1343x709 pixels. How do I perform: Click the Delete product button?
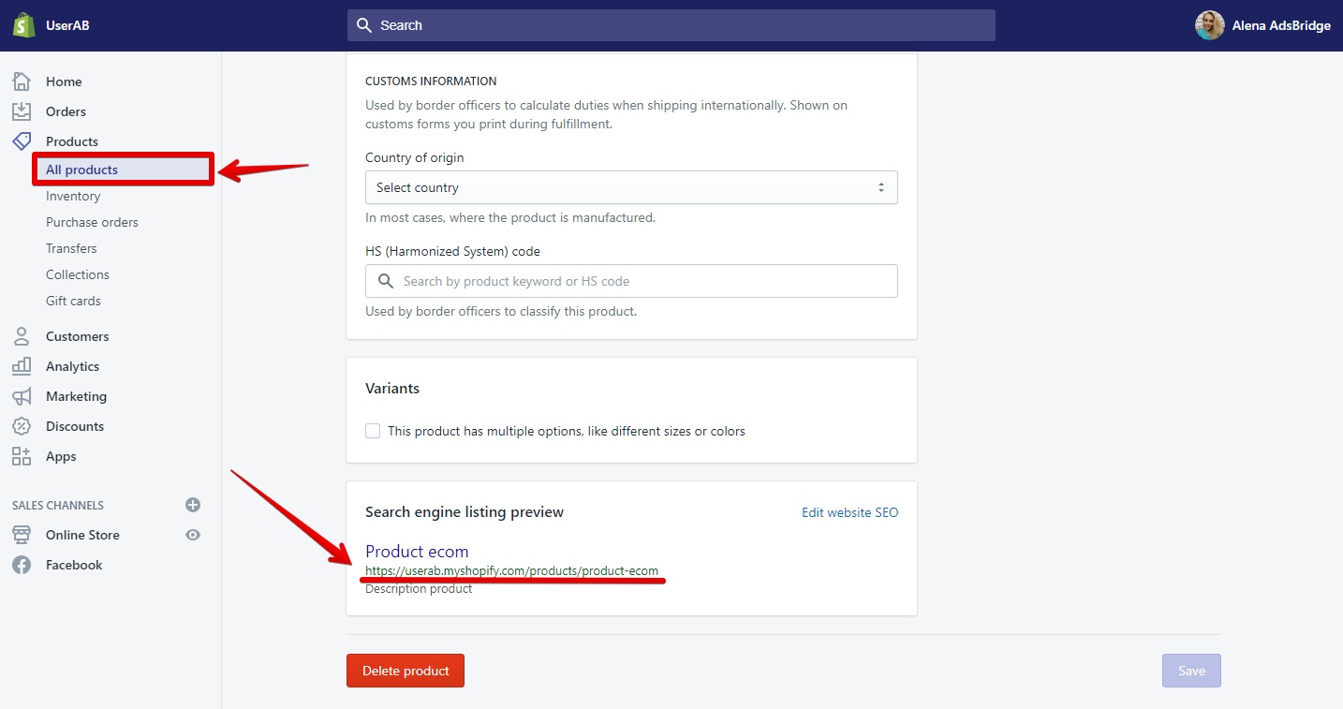coord(406,671)
